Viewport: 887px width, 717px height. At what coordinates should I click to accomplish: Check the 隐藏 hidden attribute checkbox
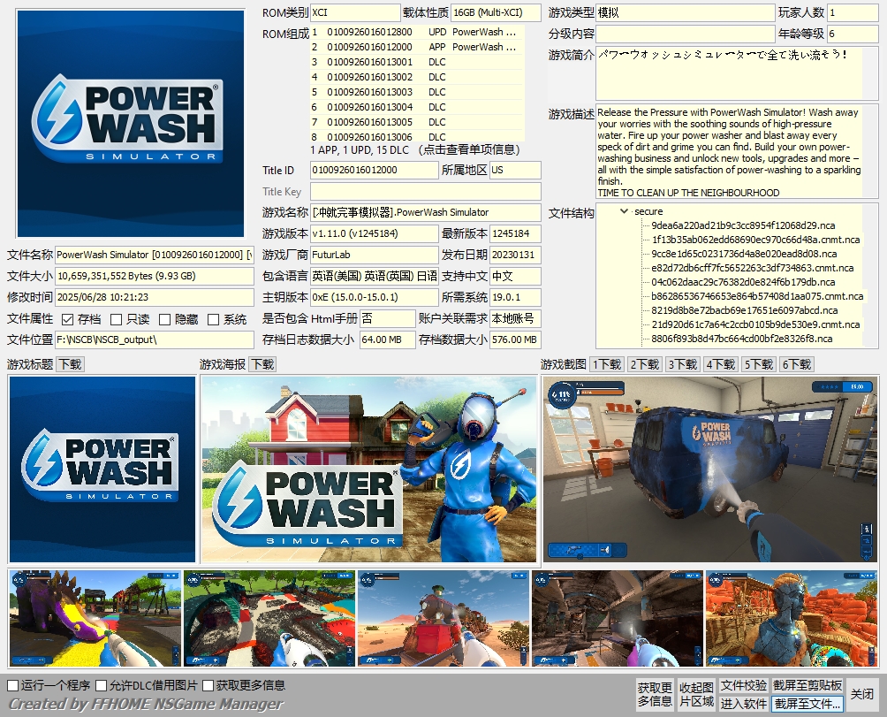point(164,320)
